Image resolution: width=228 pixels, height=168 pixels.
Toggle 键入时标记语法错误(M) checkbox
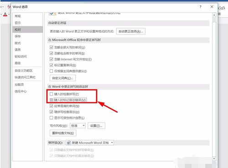click(52, 100)
